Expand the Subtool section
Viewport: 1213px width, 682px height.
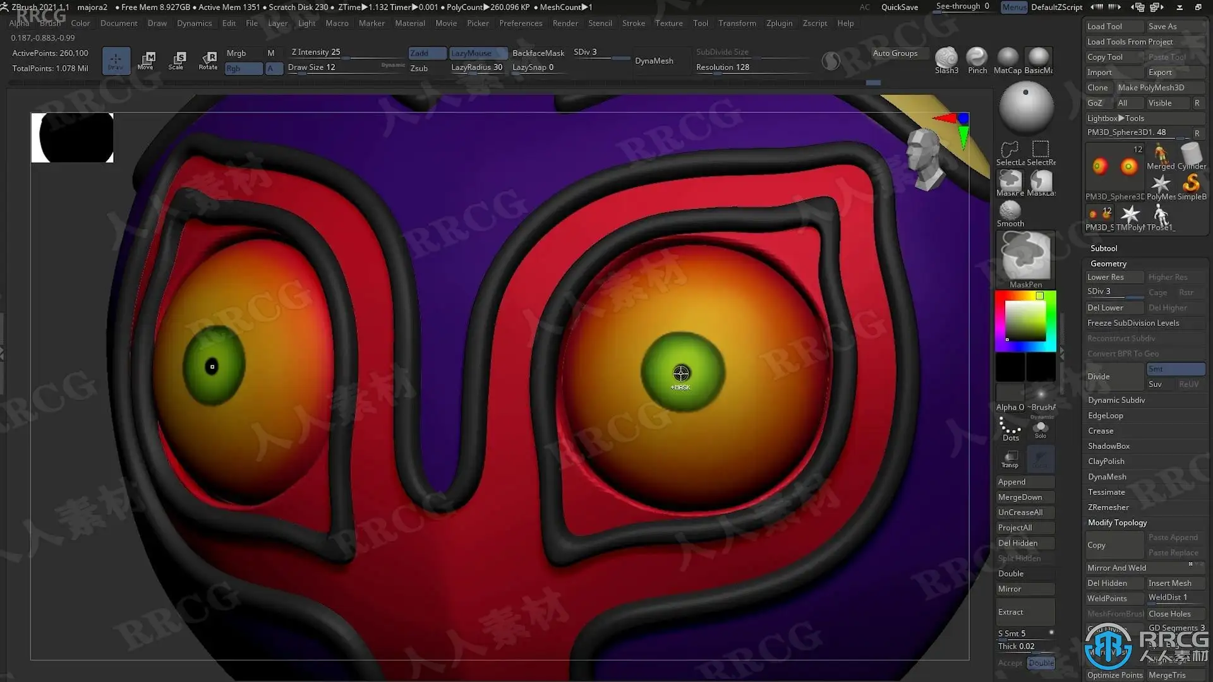click(x=1103, y=248)
